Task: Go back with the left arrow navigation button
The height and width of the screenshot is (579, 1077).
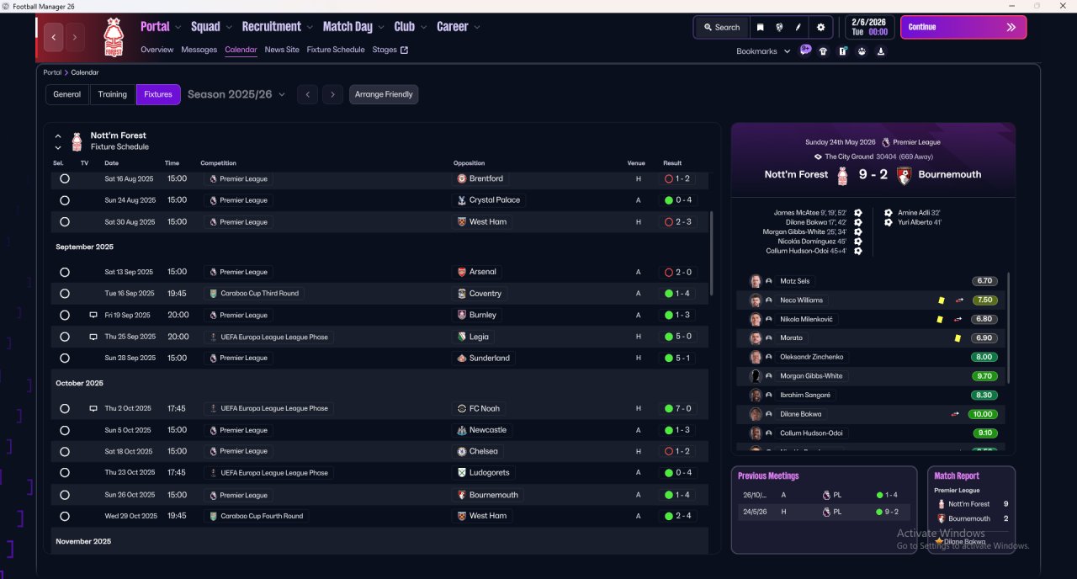Action: point(55,37)
